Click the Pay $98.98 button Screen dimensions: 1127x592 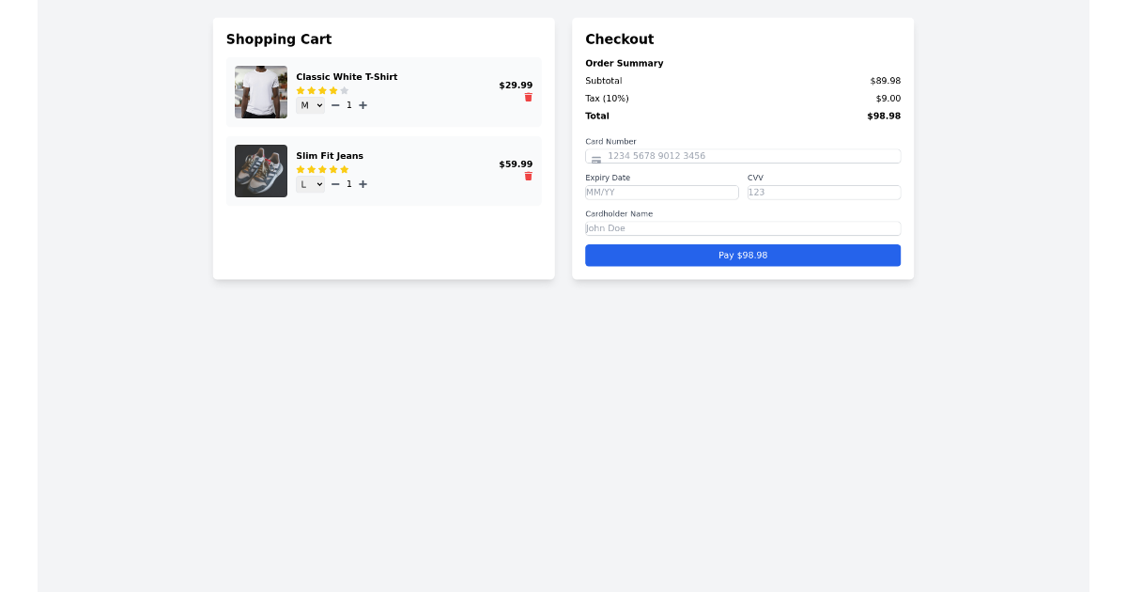742,255
